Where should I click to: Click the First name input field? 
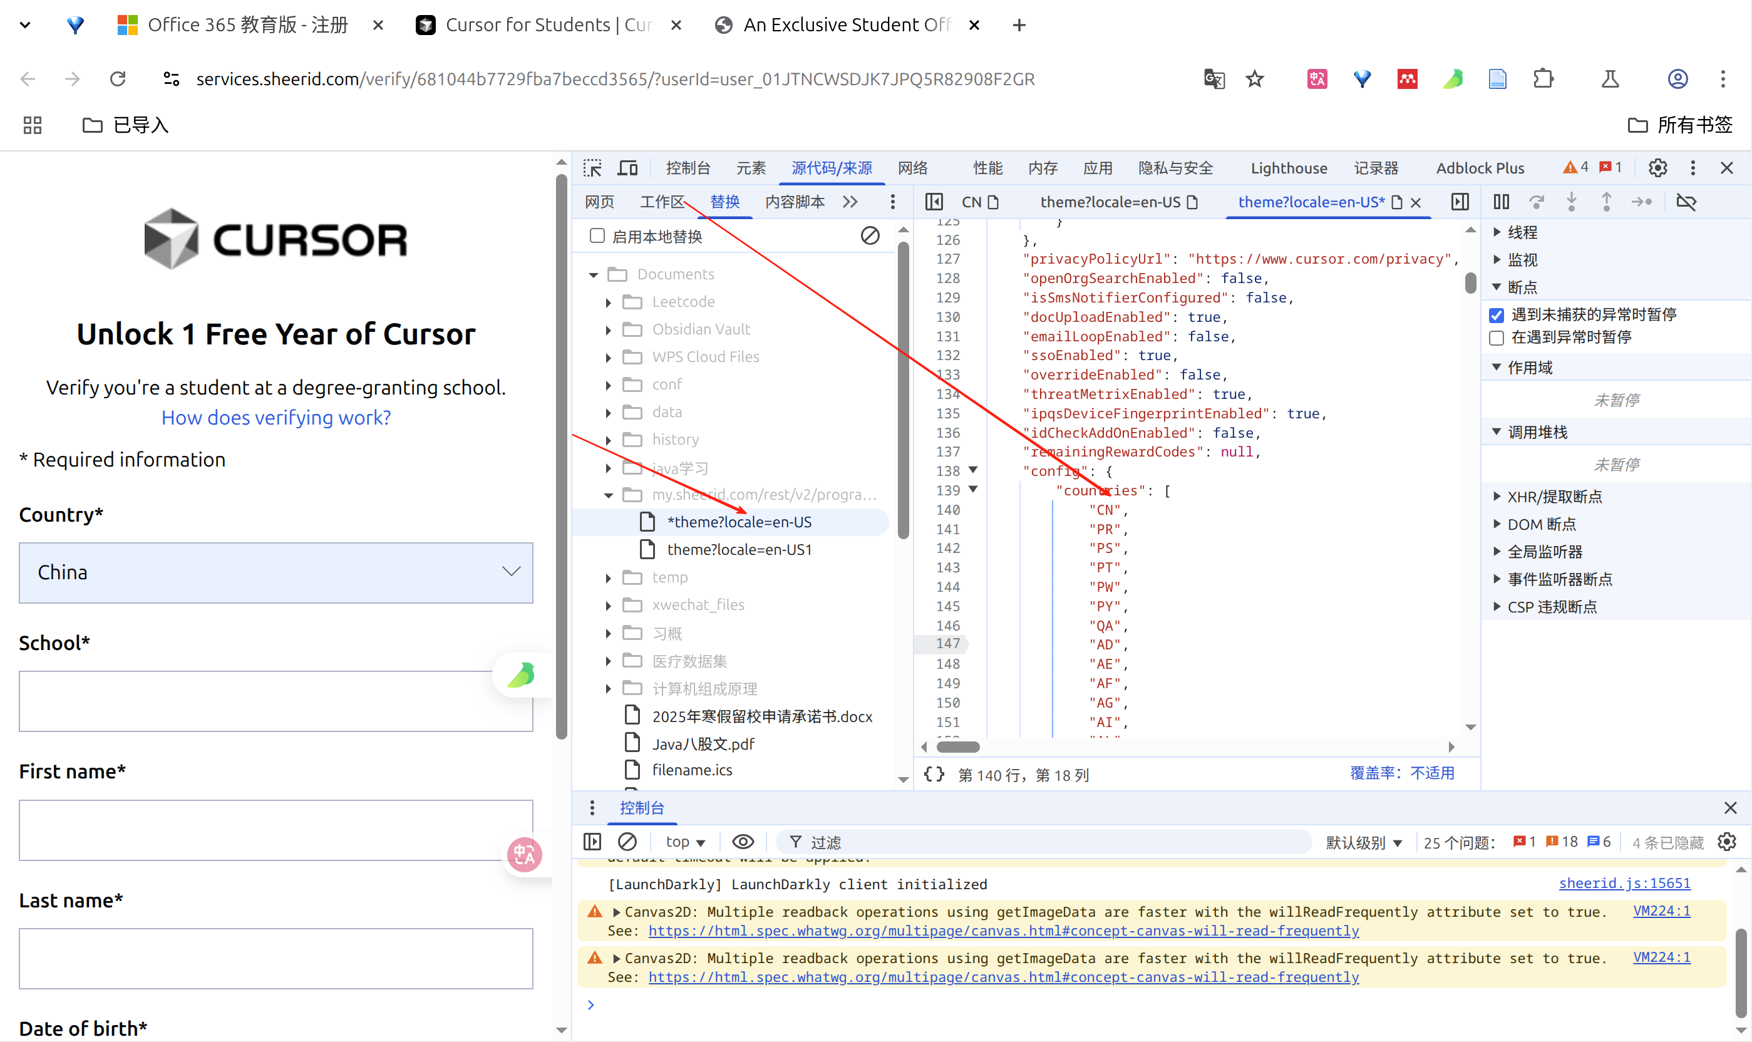click(x=276, y=830)
